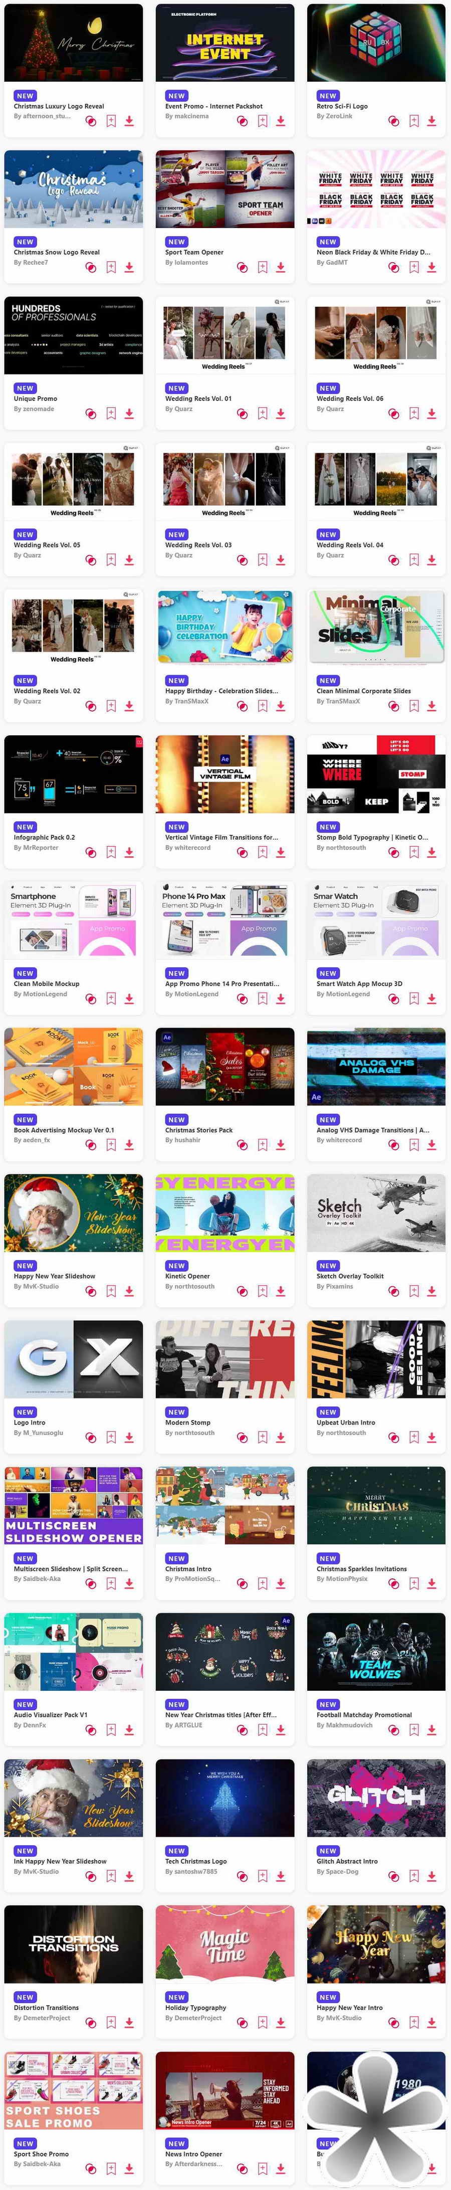
Task: Select the Distortion Transitions preview thumbnail
Action: [74, 1944]
